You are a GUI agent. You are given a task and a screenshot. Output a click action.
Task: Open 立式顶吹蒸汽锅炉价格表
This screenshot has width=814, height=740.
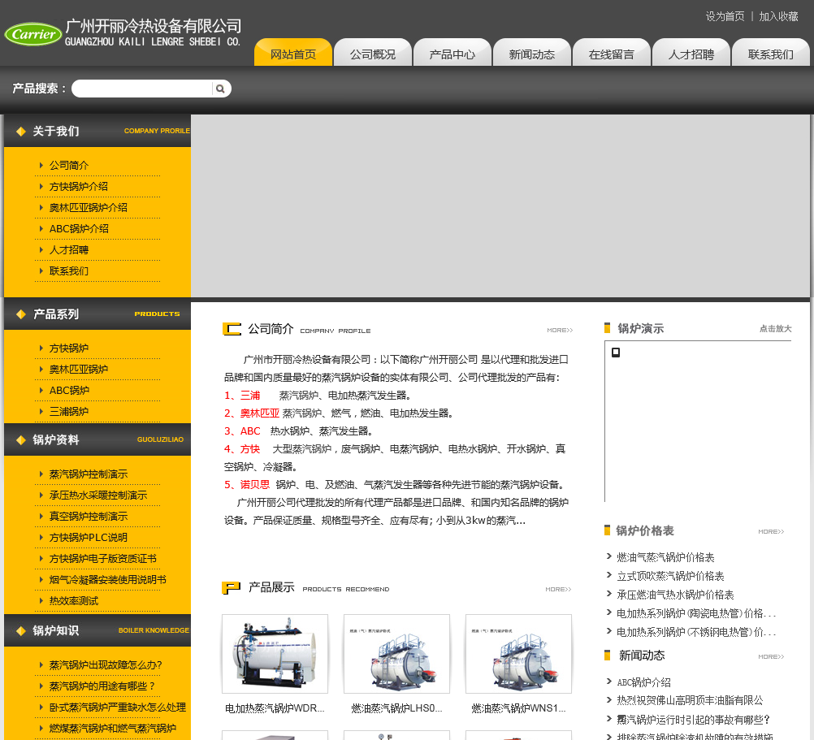670,576
